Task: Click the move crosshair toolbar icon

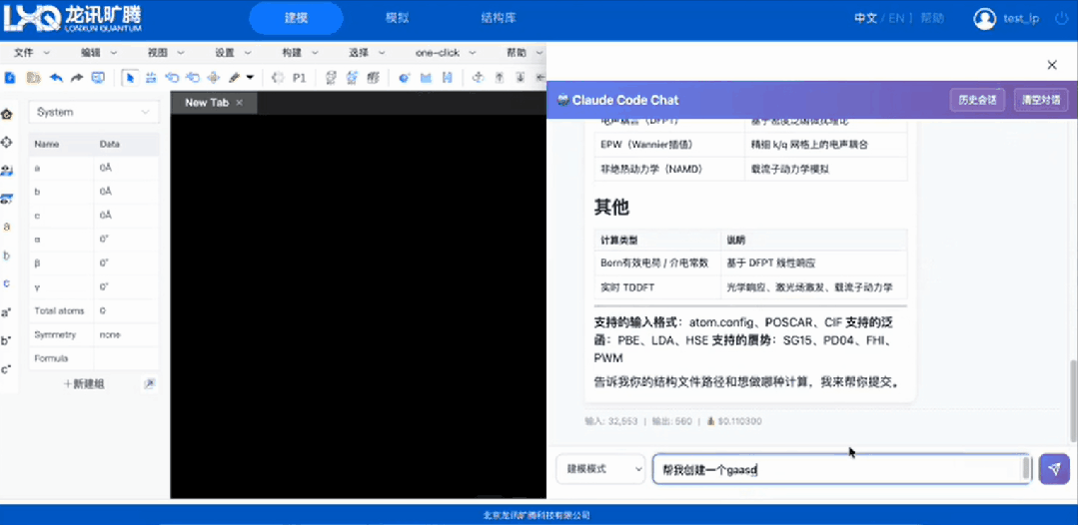Action: click(x=213, y=78)
